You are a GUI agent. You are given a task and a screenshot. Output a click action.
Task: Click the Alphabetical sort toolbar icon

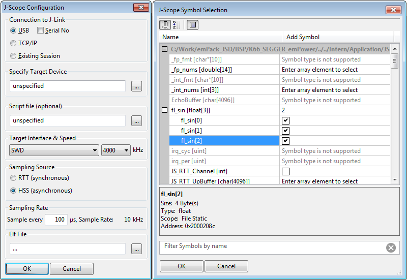pos(177,24)
